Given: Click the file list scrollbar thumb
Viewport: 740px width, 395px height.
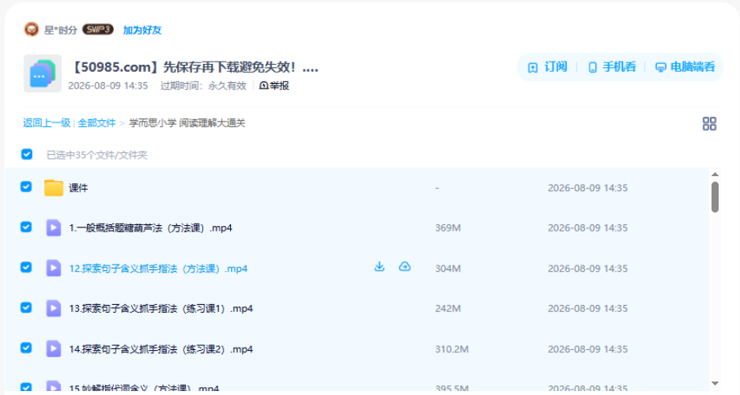Looking at the screenshot, I should coord(715,197).
